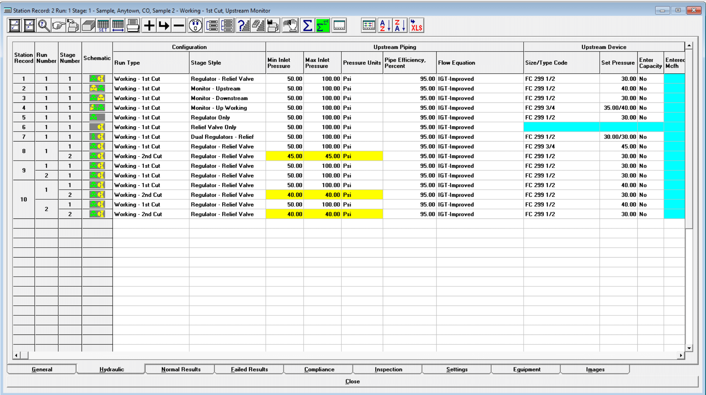Viewport: 706px width, 395px height.
Task: Click the Flow Equation column header
Action: click(480, 63)
